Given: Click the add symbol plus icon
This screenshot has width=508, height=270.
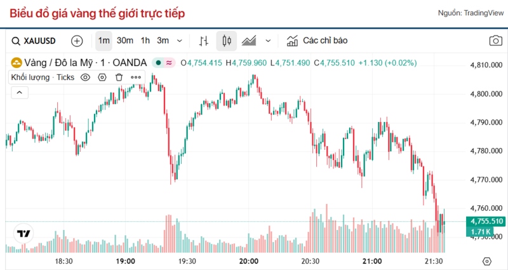Looking at the screenshot, I should [77, 41].
